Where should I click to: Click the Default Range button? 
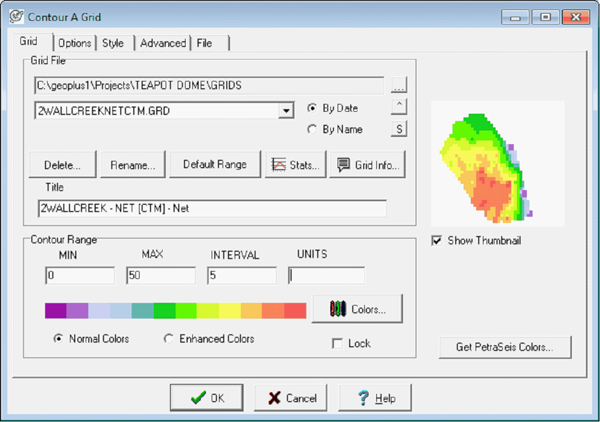pyautogui.click(x=215, y=165)
